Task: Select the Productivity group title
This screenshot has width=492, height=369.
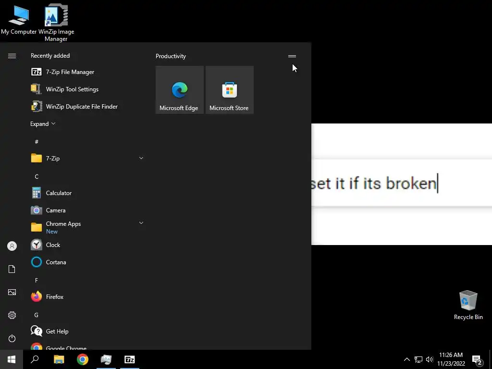Action: tap(171, 56)
